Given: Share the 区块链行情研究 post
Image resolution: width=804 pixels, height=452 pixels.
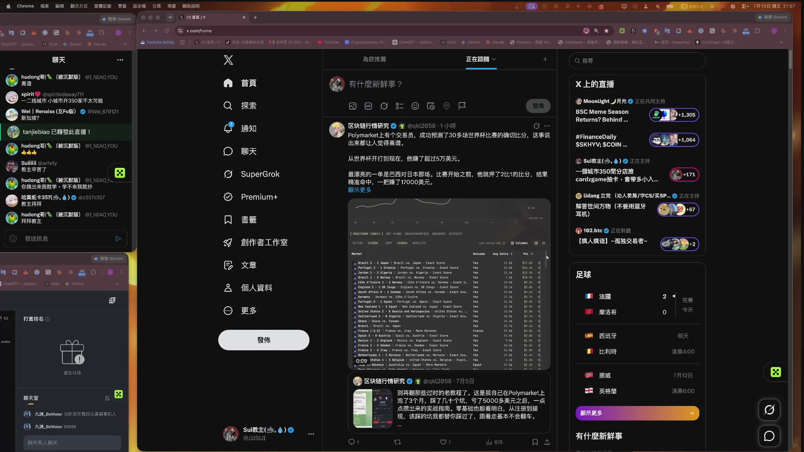Looking at the screenshot, I should [547, 442].
